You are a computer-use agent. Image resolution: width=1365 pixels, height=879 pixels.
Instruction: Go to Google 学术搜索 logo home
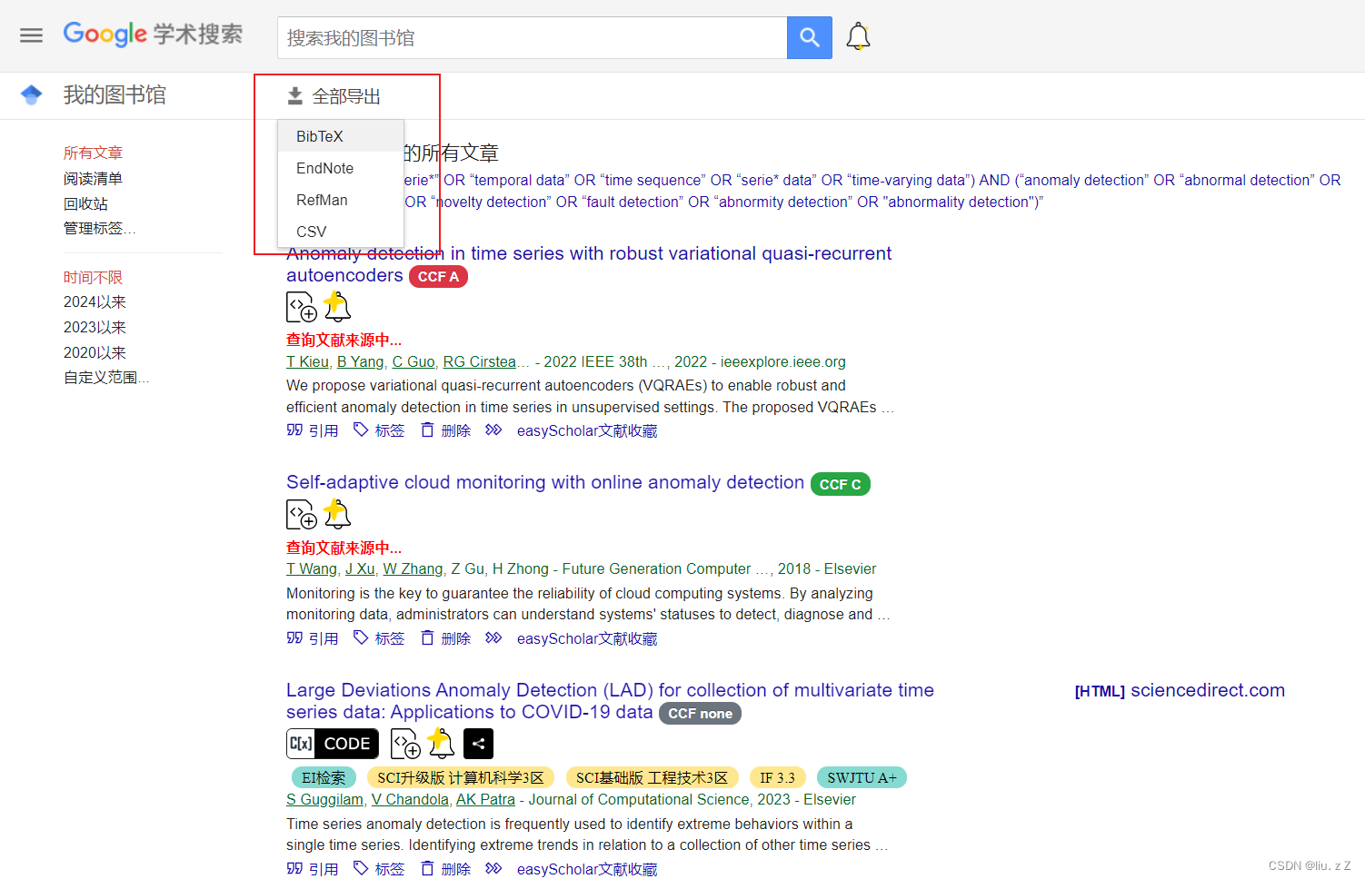coord(153,35)
